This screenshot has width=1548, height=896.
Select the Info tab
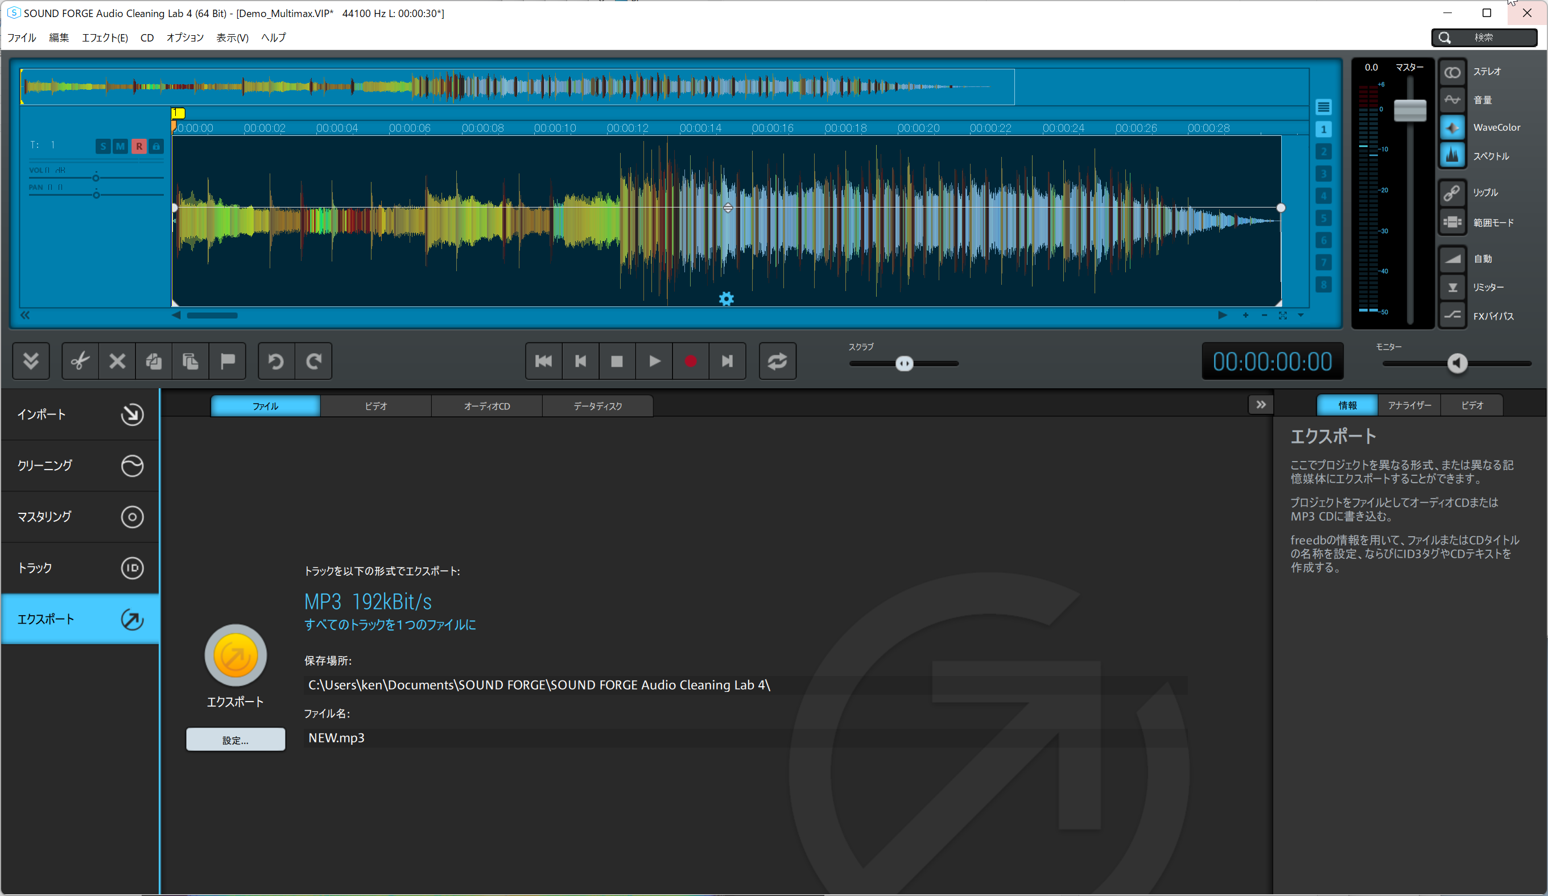coord(1348,405)
